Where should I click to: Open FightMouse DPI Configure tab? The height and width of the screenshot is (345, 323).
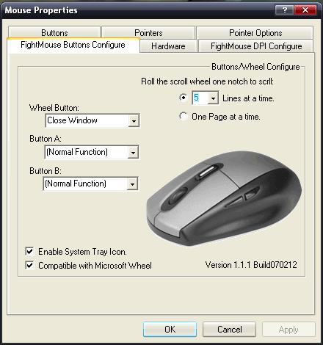pyautogui.click(x=256, y=46)
